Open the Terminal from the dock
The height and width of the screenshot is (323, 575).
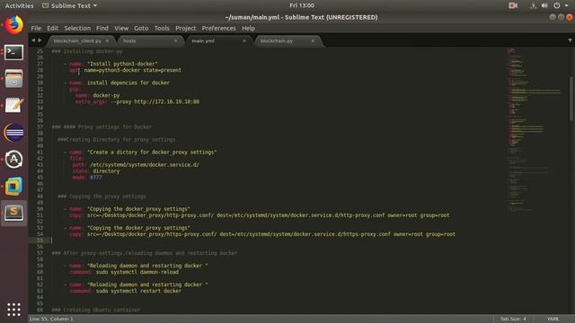pos(14,52)
